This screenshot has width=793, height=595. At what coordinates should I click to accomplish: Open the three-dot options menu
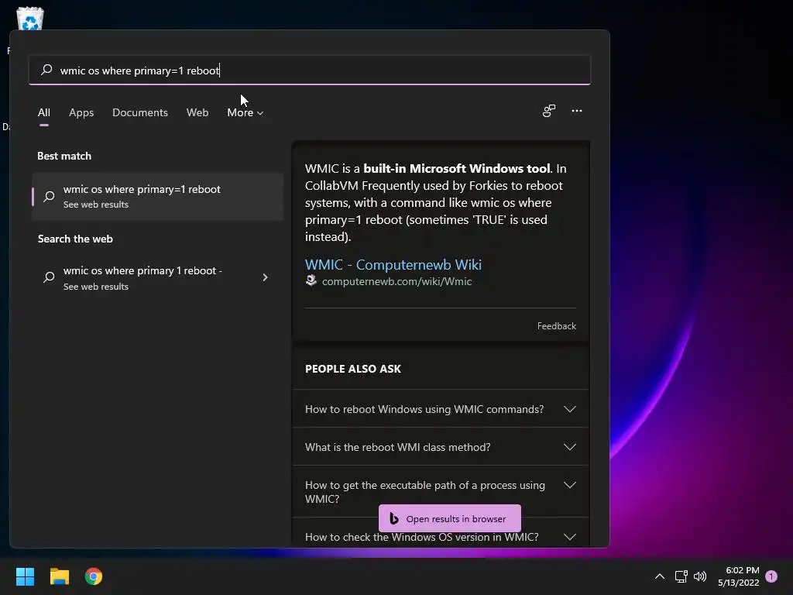576,111
